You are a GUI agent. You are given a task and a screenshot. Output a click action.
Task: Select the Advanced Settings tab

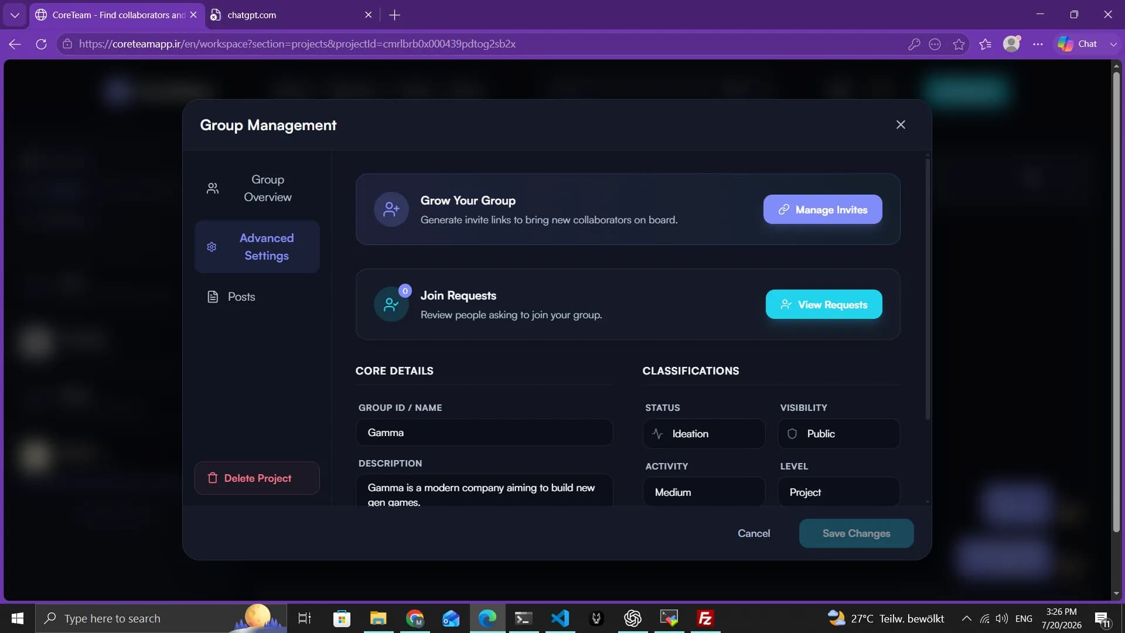(x=257, y=247)
